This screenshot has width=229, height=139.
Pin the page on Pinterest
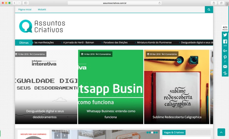pyautogui.click(x=225, y=57)
